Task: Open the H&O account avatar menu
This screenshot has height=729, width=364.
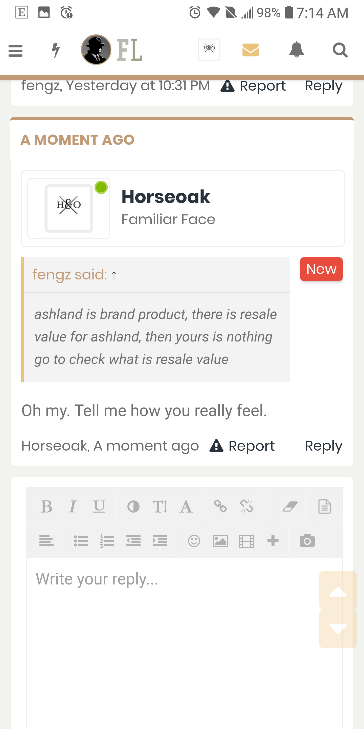Action: click(x=209, y=50)
